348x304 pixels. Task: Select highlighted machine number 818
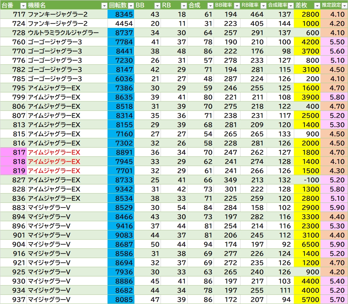click(x=13, y=162)
